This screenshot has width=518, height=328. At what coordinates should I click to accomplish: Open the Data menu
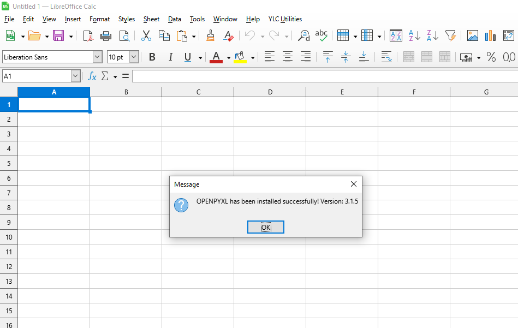tap(175, 19)
